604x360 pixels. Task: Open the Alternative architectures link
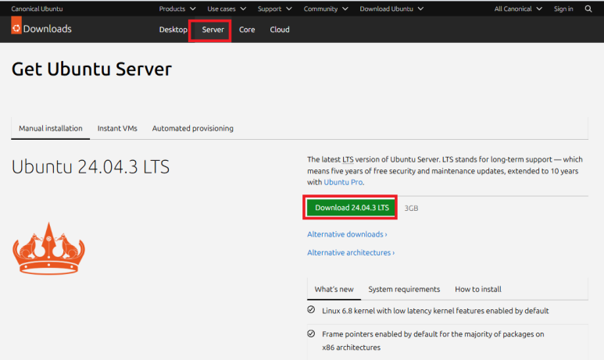click(x=351, y=253)
